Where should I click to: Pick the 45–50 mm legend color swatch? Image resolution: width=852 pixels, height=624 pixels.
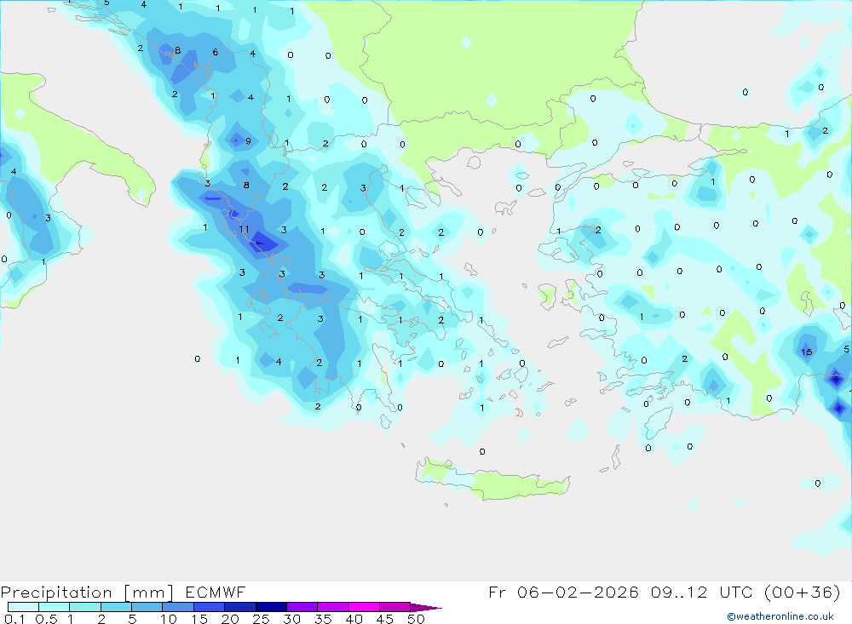point(395,607)
